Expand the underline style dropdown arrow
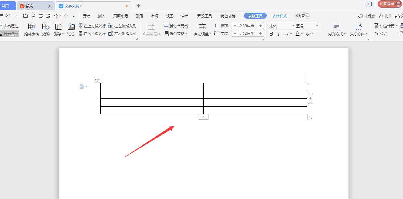The width and height of the screenshot is (403, 199). [x=291, y=34]
